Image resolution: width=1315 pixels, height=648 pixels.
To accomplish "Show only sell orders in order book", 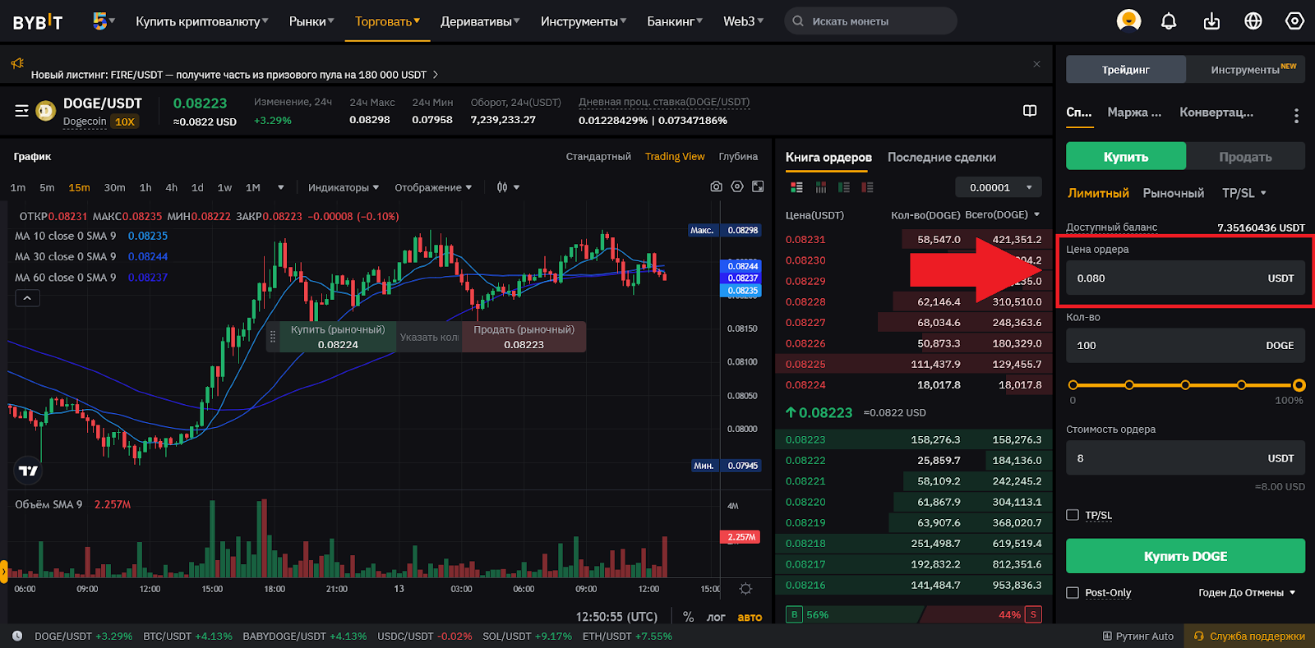I will tap(867, 187).
